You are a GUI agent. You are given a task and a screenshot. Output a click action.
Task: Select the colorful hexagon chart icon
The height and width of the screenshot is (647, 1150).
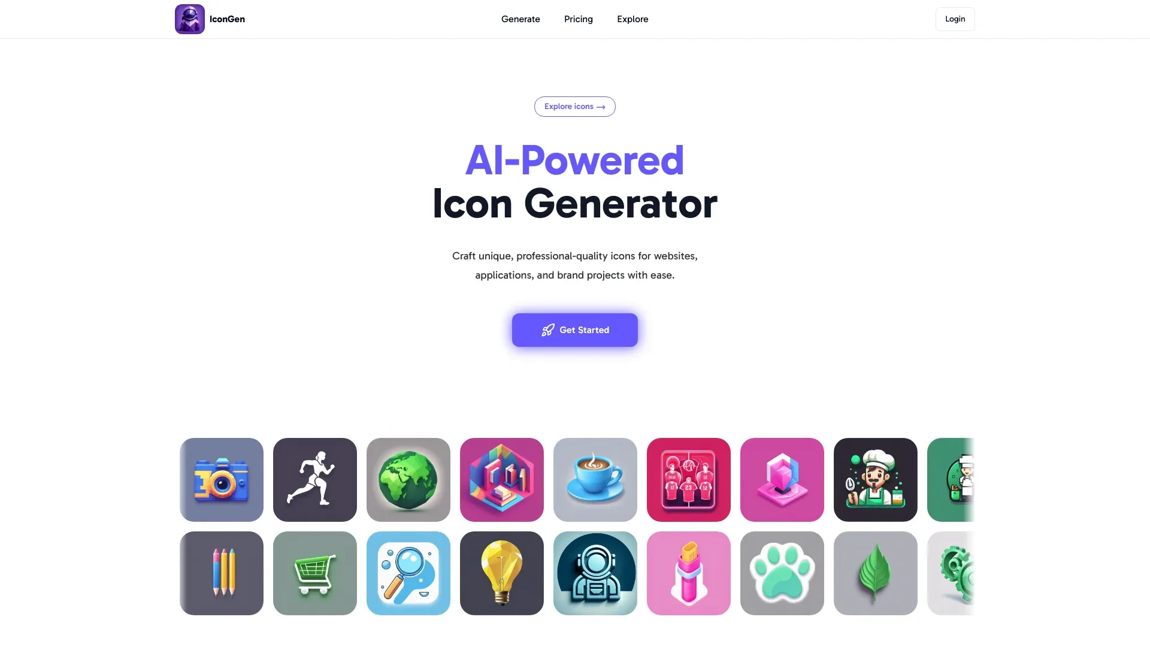coord(501,479)
